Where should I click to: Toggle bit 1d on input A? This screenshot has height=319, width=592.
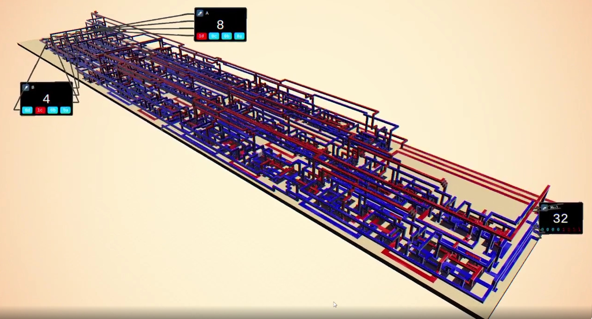click(201, 36)
